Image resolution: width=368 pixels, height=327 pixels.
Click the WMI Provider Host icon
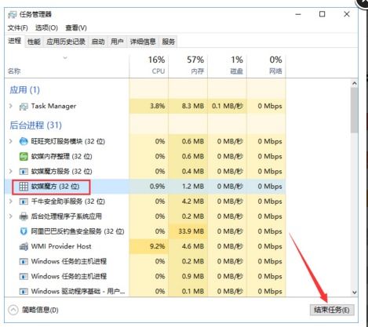tap(24, 246)
